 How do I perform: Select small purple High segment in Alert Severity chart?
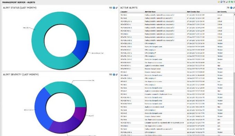pos(80,113)
